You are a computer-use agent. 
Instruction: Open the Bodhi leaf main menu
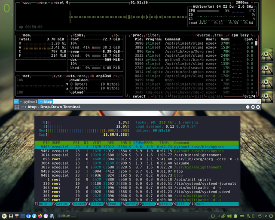[x=4, y=216]
